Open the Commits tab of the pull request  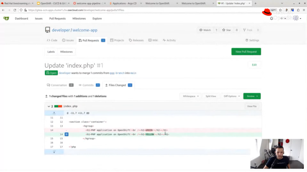[x=89, y=85]
